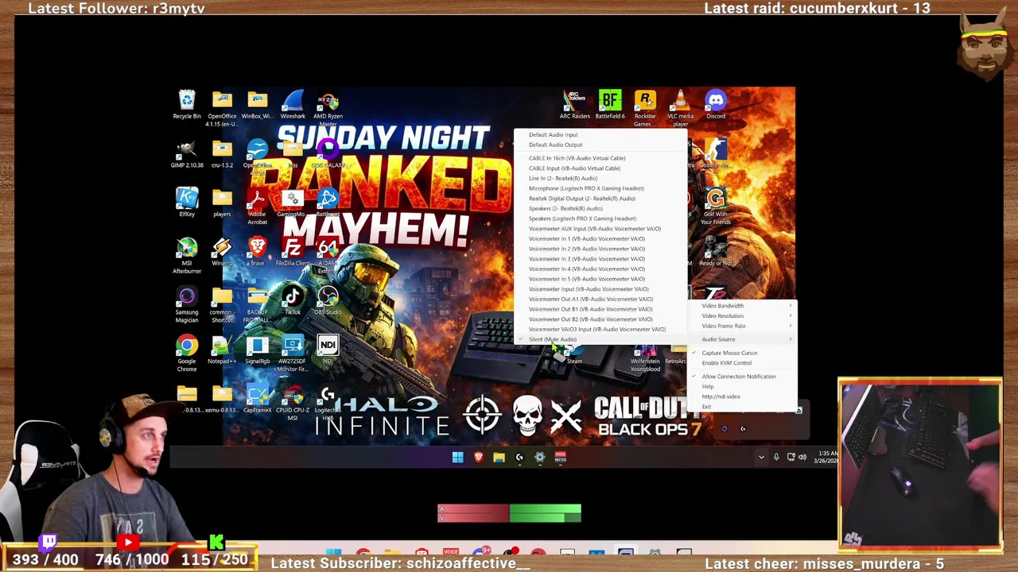The image size is (1018, 572).
Task: Open Rockstar Games launcher icon
Action: point(645,109)
